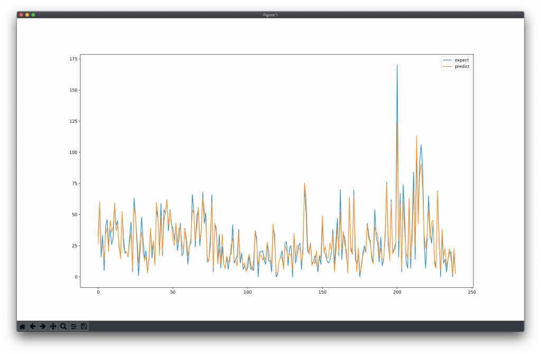Close the Figure 1 window
Viewport: 541px width, 354px height.
pos(21,15)
